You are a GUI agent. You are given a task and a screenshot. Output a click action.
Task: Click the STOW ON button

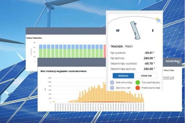pos(146,76)
